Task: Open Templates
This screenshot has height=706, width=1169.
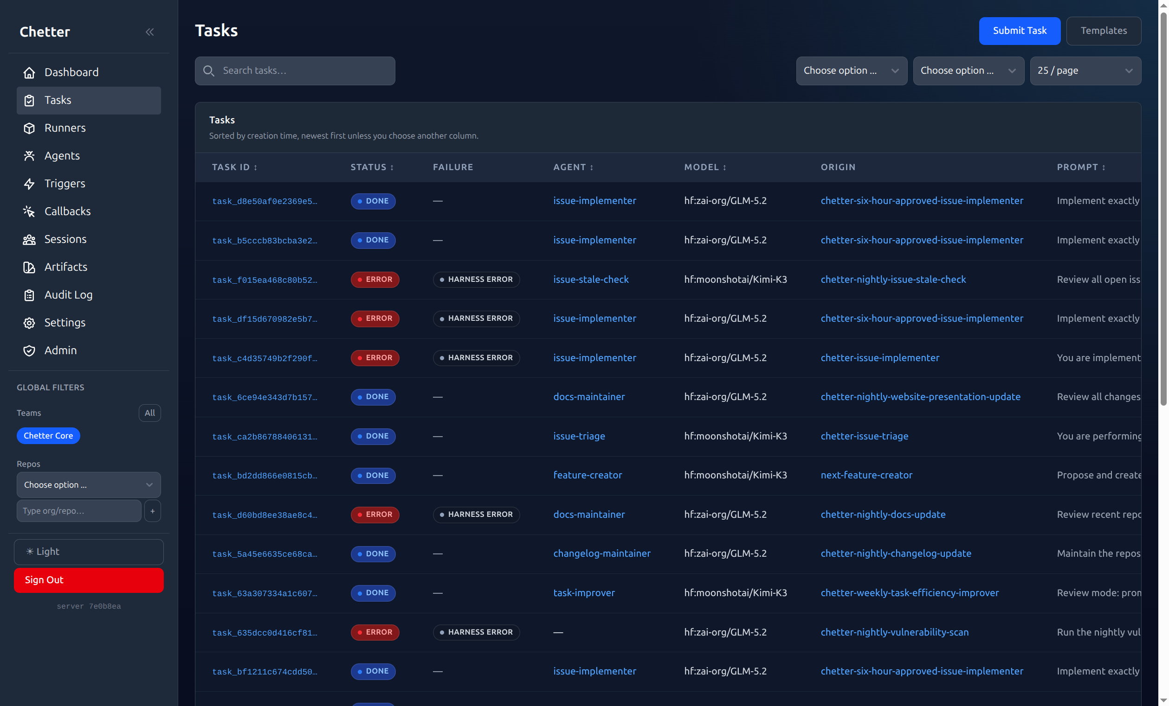Action: [1104, 31]
